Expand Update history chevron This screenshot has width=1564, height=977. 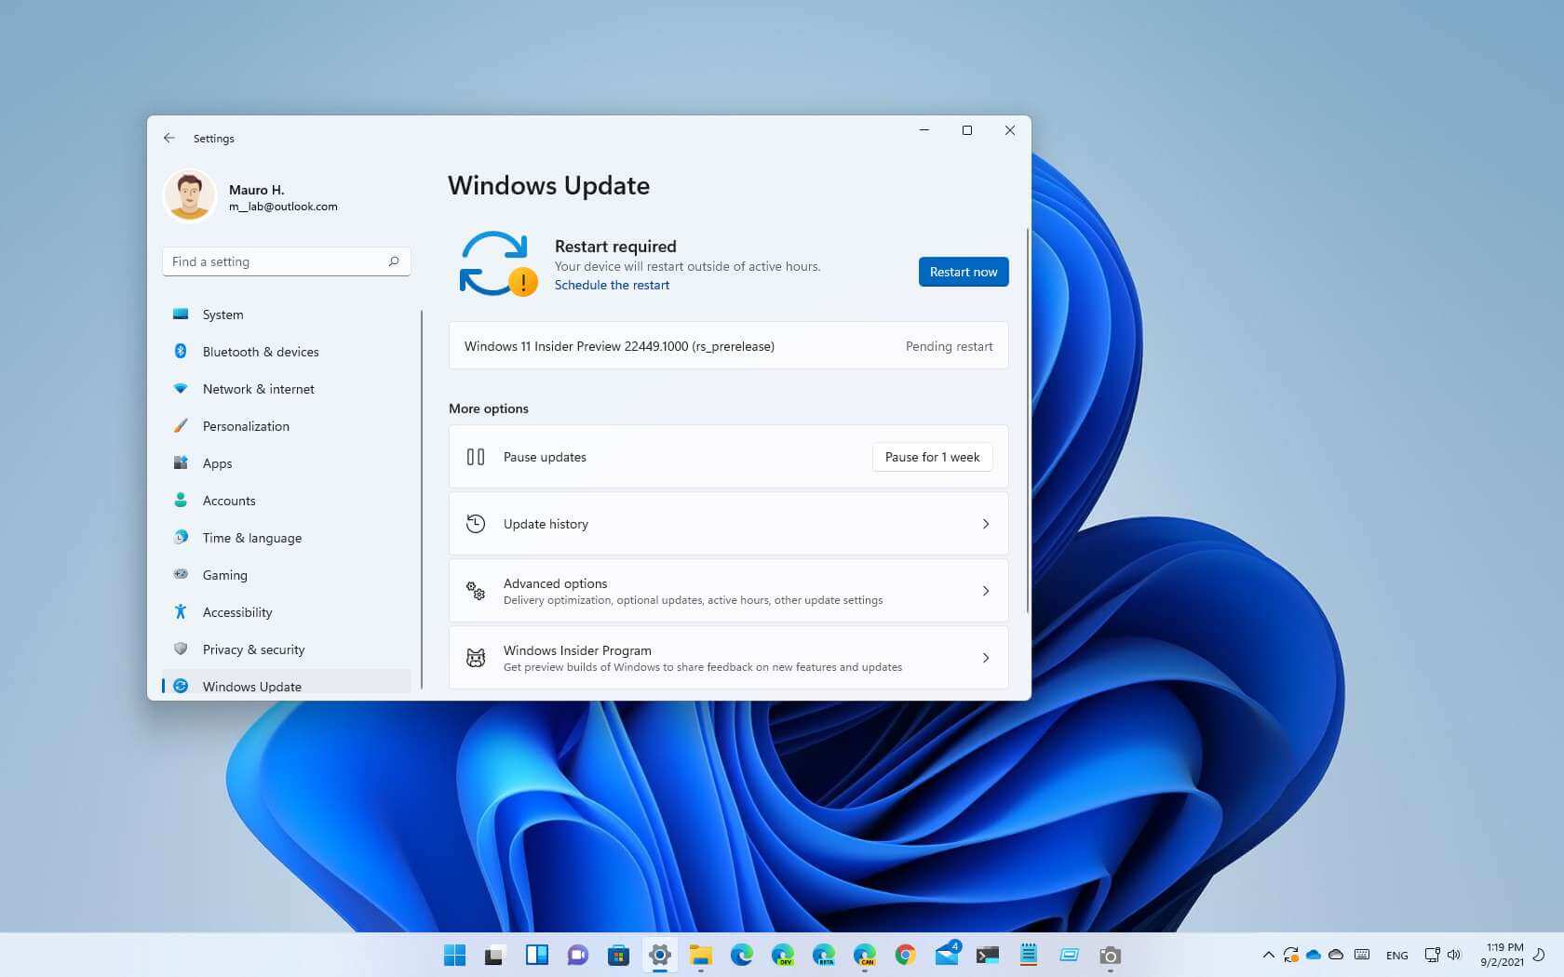[x=986, y=524]
